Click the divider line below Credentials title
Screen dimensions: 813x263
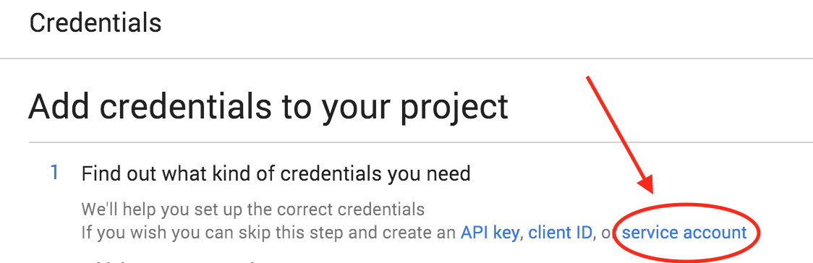[406, 58]
